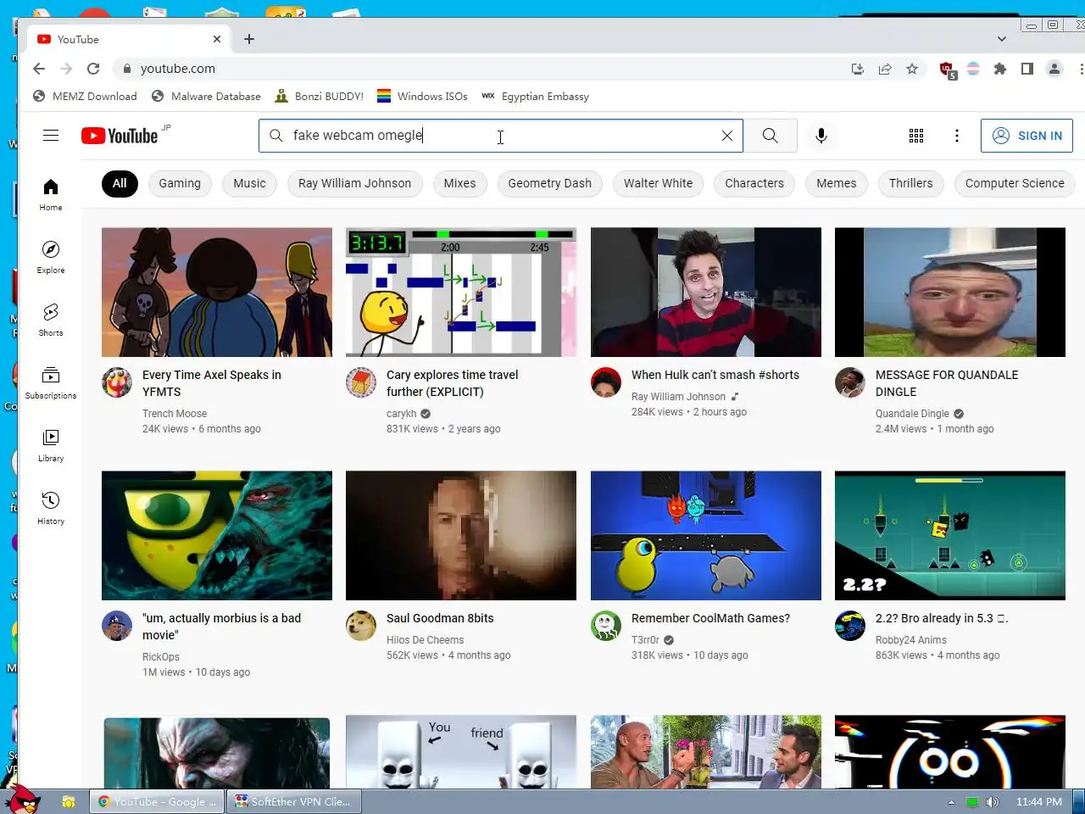Click T3rr0r channel avatar

coord(606,626)
